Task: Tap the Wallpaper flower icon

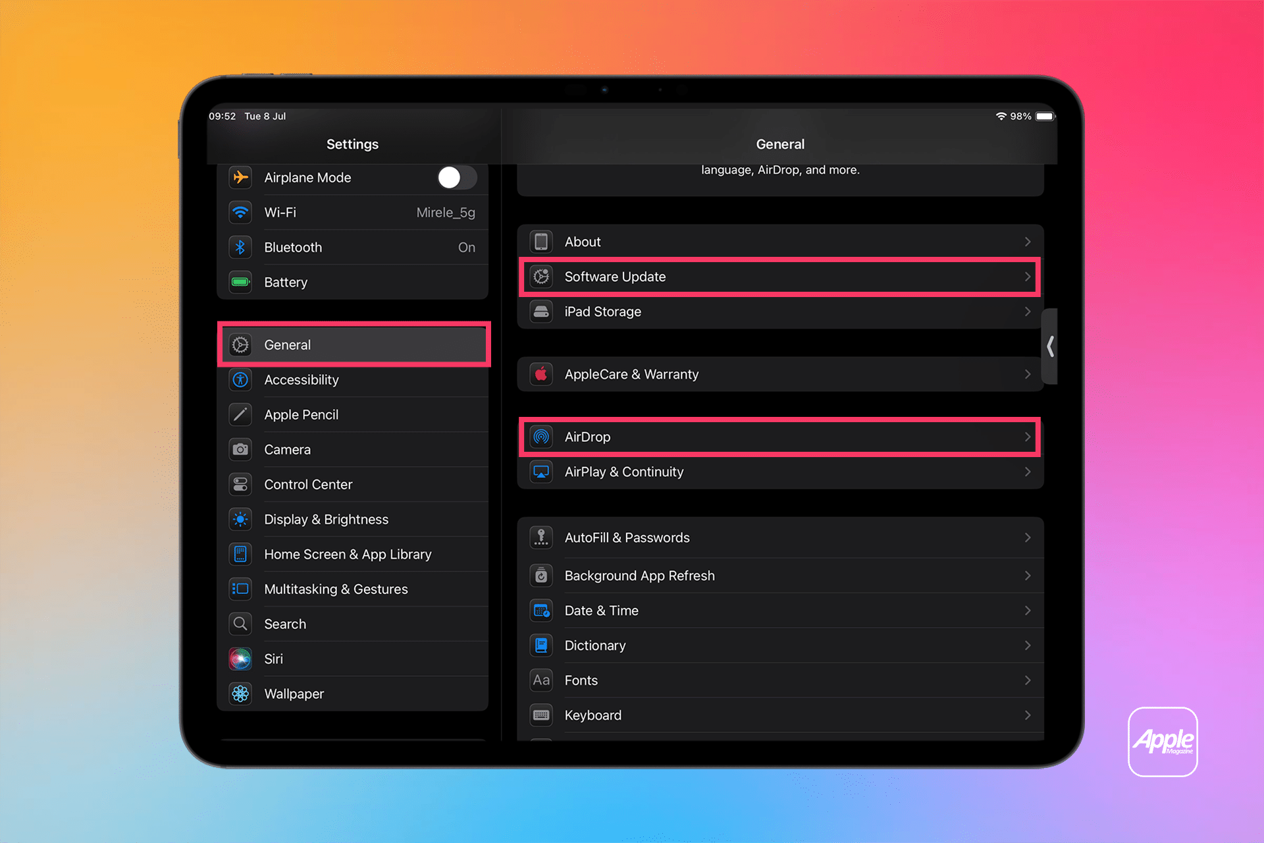Action: click(x=240, y=693)
